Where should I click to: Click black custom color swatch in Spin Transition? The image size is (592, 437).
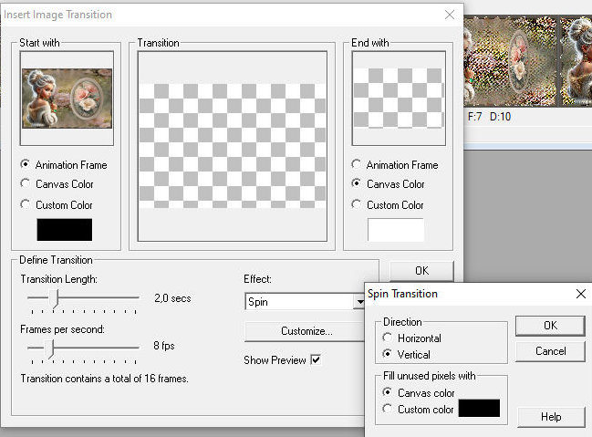(x=479, y=409)
